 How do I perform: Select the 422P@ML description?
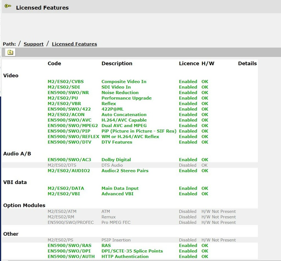click(113, 109)
